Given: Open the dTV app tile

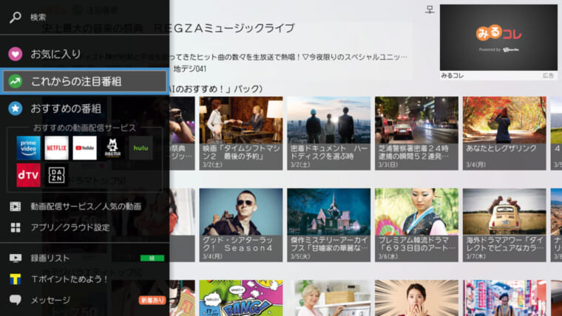Looking at the screenshot, I should [x=28, y=175].
